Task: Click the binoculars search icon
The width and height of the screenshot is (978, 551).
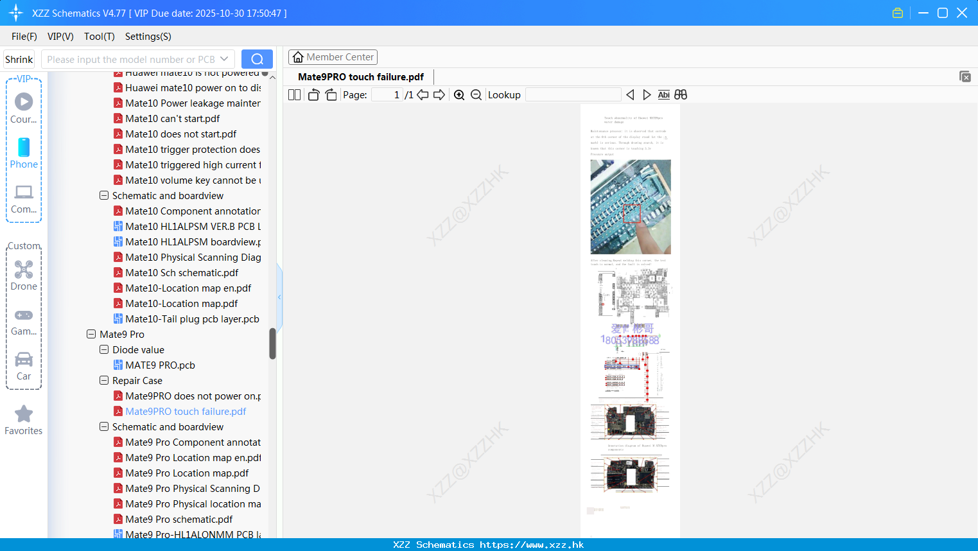Action: 681,95
